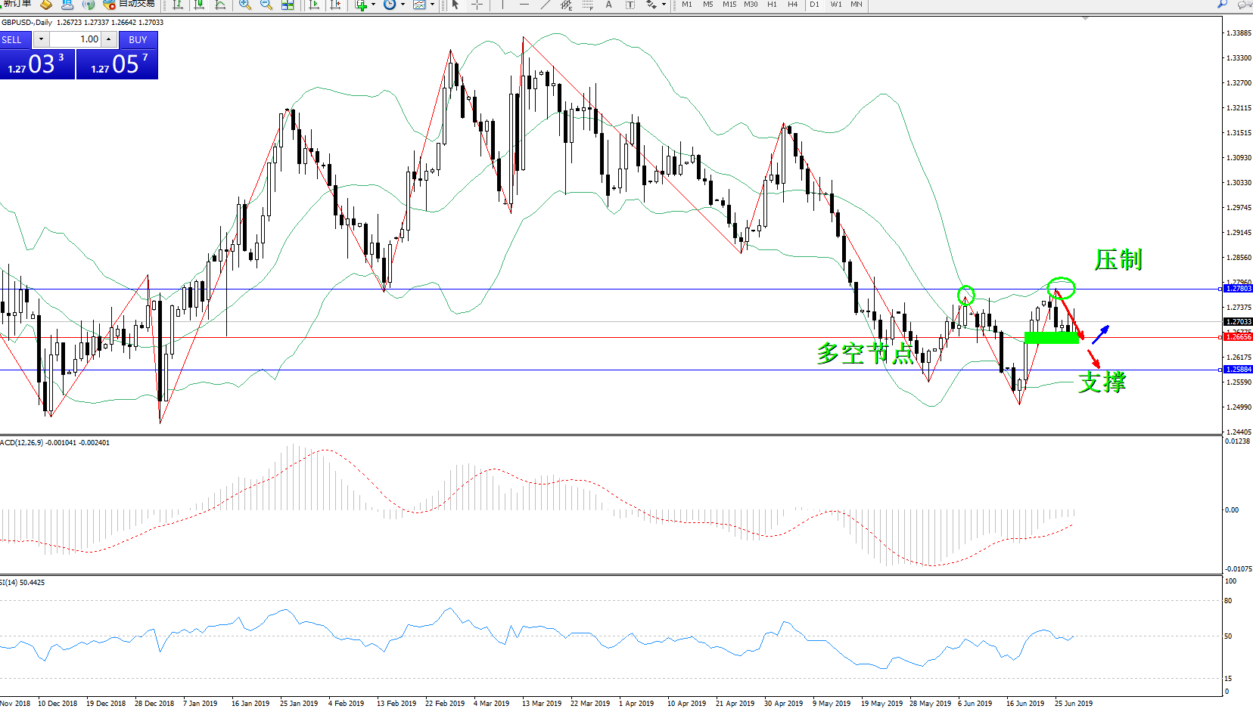The width and height of the screenshot is (1253, 709).
Task: Increase lot volume with up arrow
Action: [x=109, y=39]
